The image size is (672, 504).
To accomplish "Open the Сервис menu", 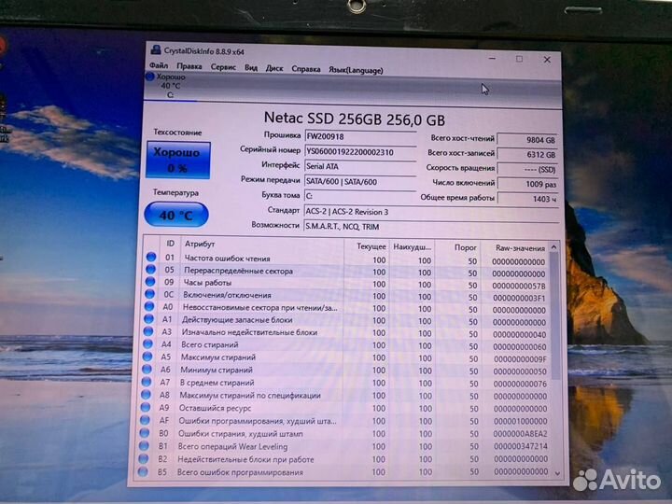I will 223,67.
